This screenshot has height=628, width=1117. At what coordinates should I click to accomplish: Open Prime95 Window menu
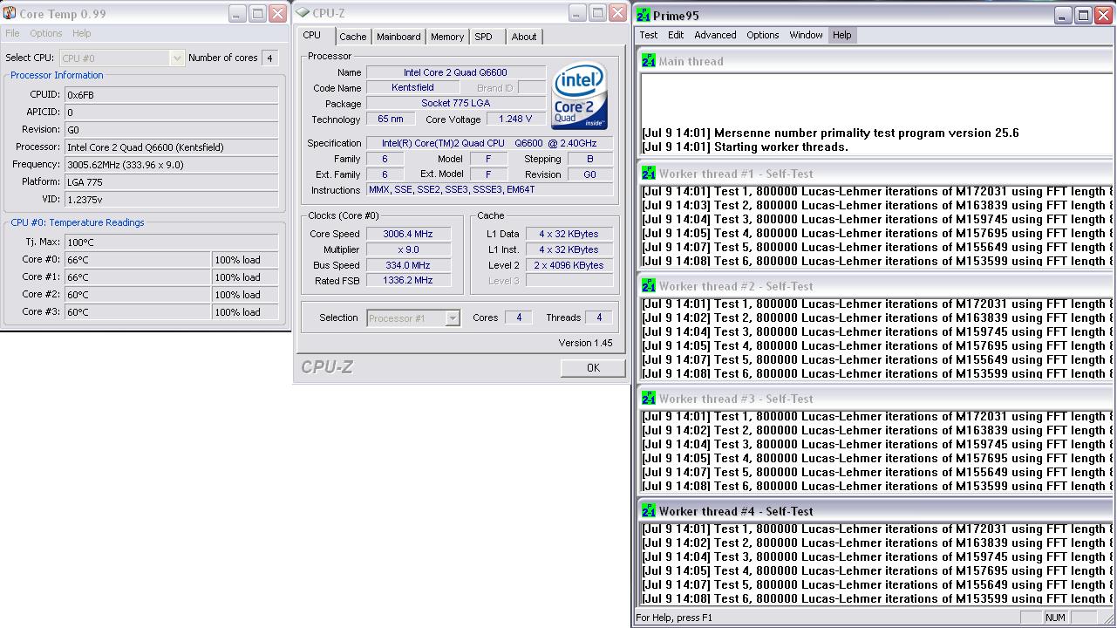coord(806,35)
